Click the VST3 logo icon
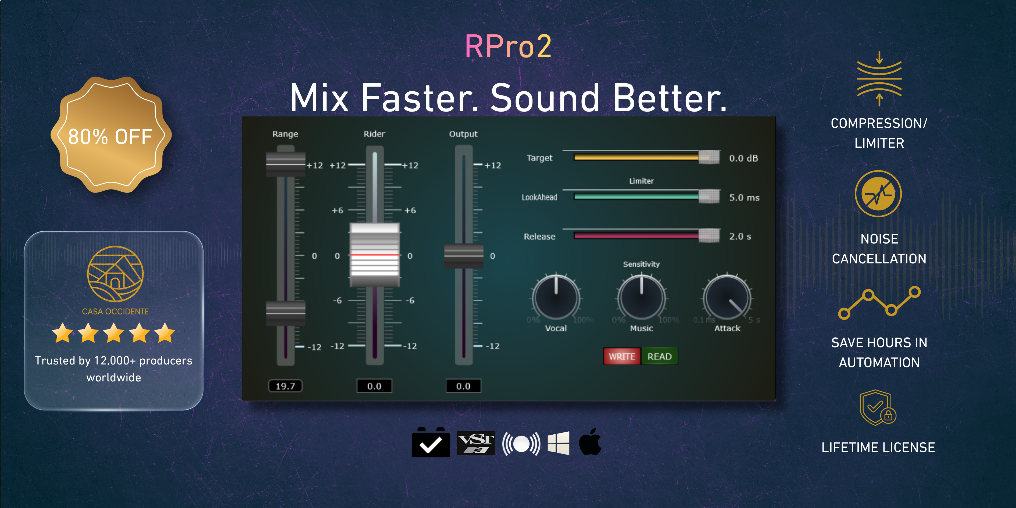The width and height of the screenshot is (1016, 508). click(476, 443)
